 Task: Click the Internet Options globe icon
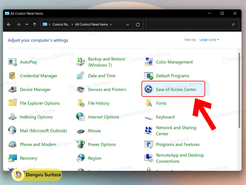[x=81, y=117]
